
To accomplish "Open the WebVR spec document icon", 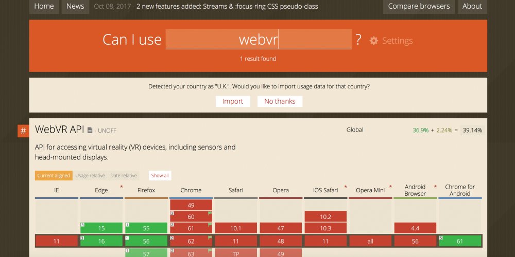I will [x=90, y=131].
